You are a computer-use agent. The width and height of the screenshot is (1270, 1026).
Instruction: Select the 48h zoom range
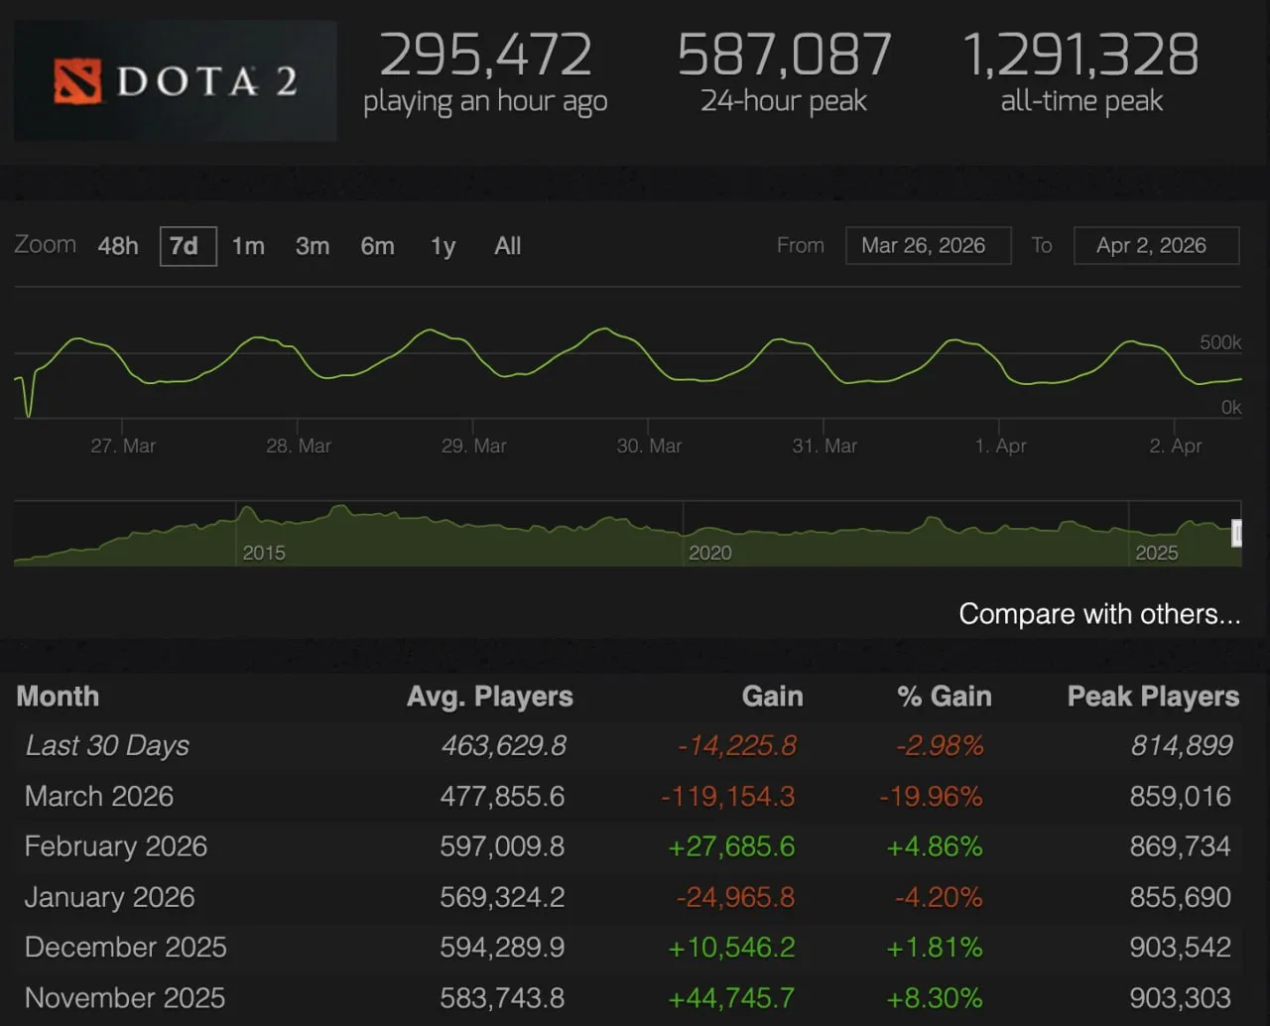118,246
